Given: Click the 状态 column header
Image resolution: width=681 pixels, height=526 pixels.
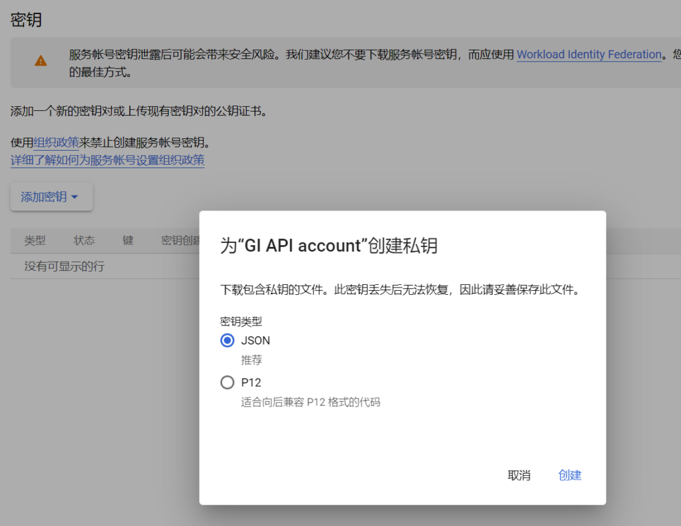Looking at the screenshot, I should tap(84, 240).
